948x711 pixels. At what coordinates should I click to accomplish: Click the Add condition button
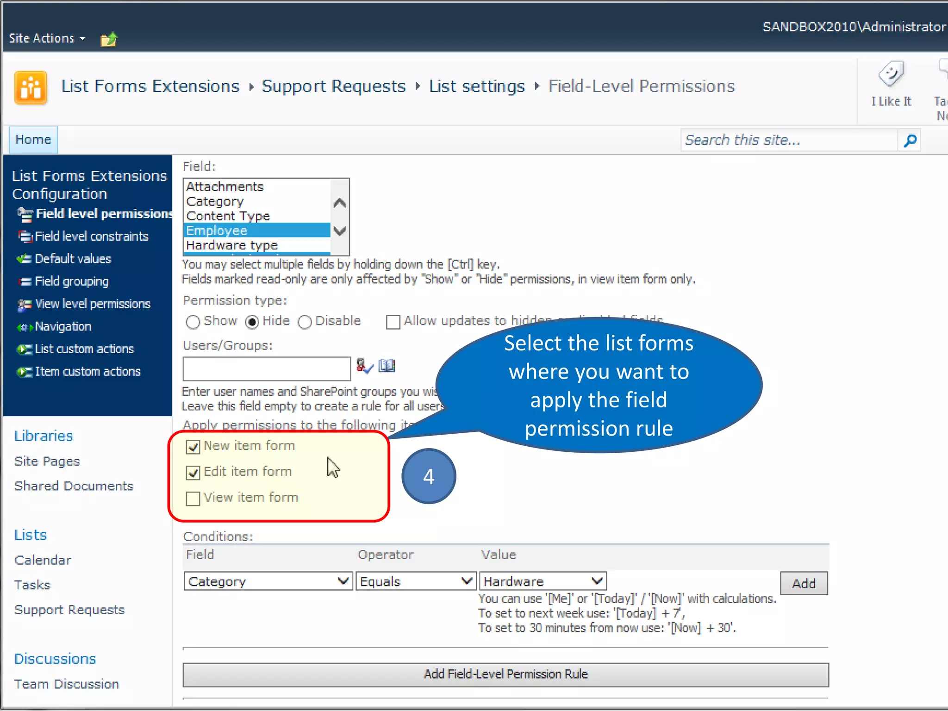(804, 584)
